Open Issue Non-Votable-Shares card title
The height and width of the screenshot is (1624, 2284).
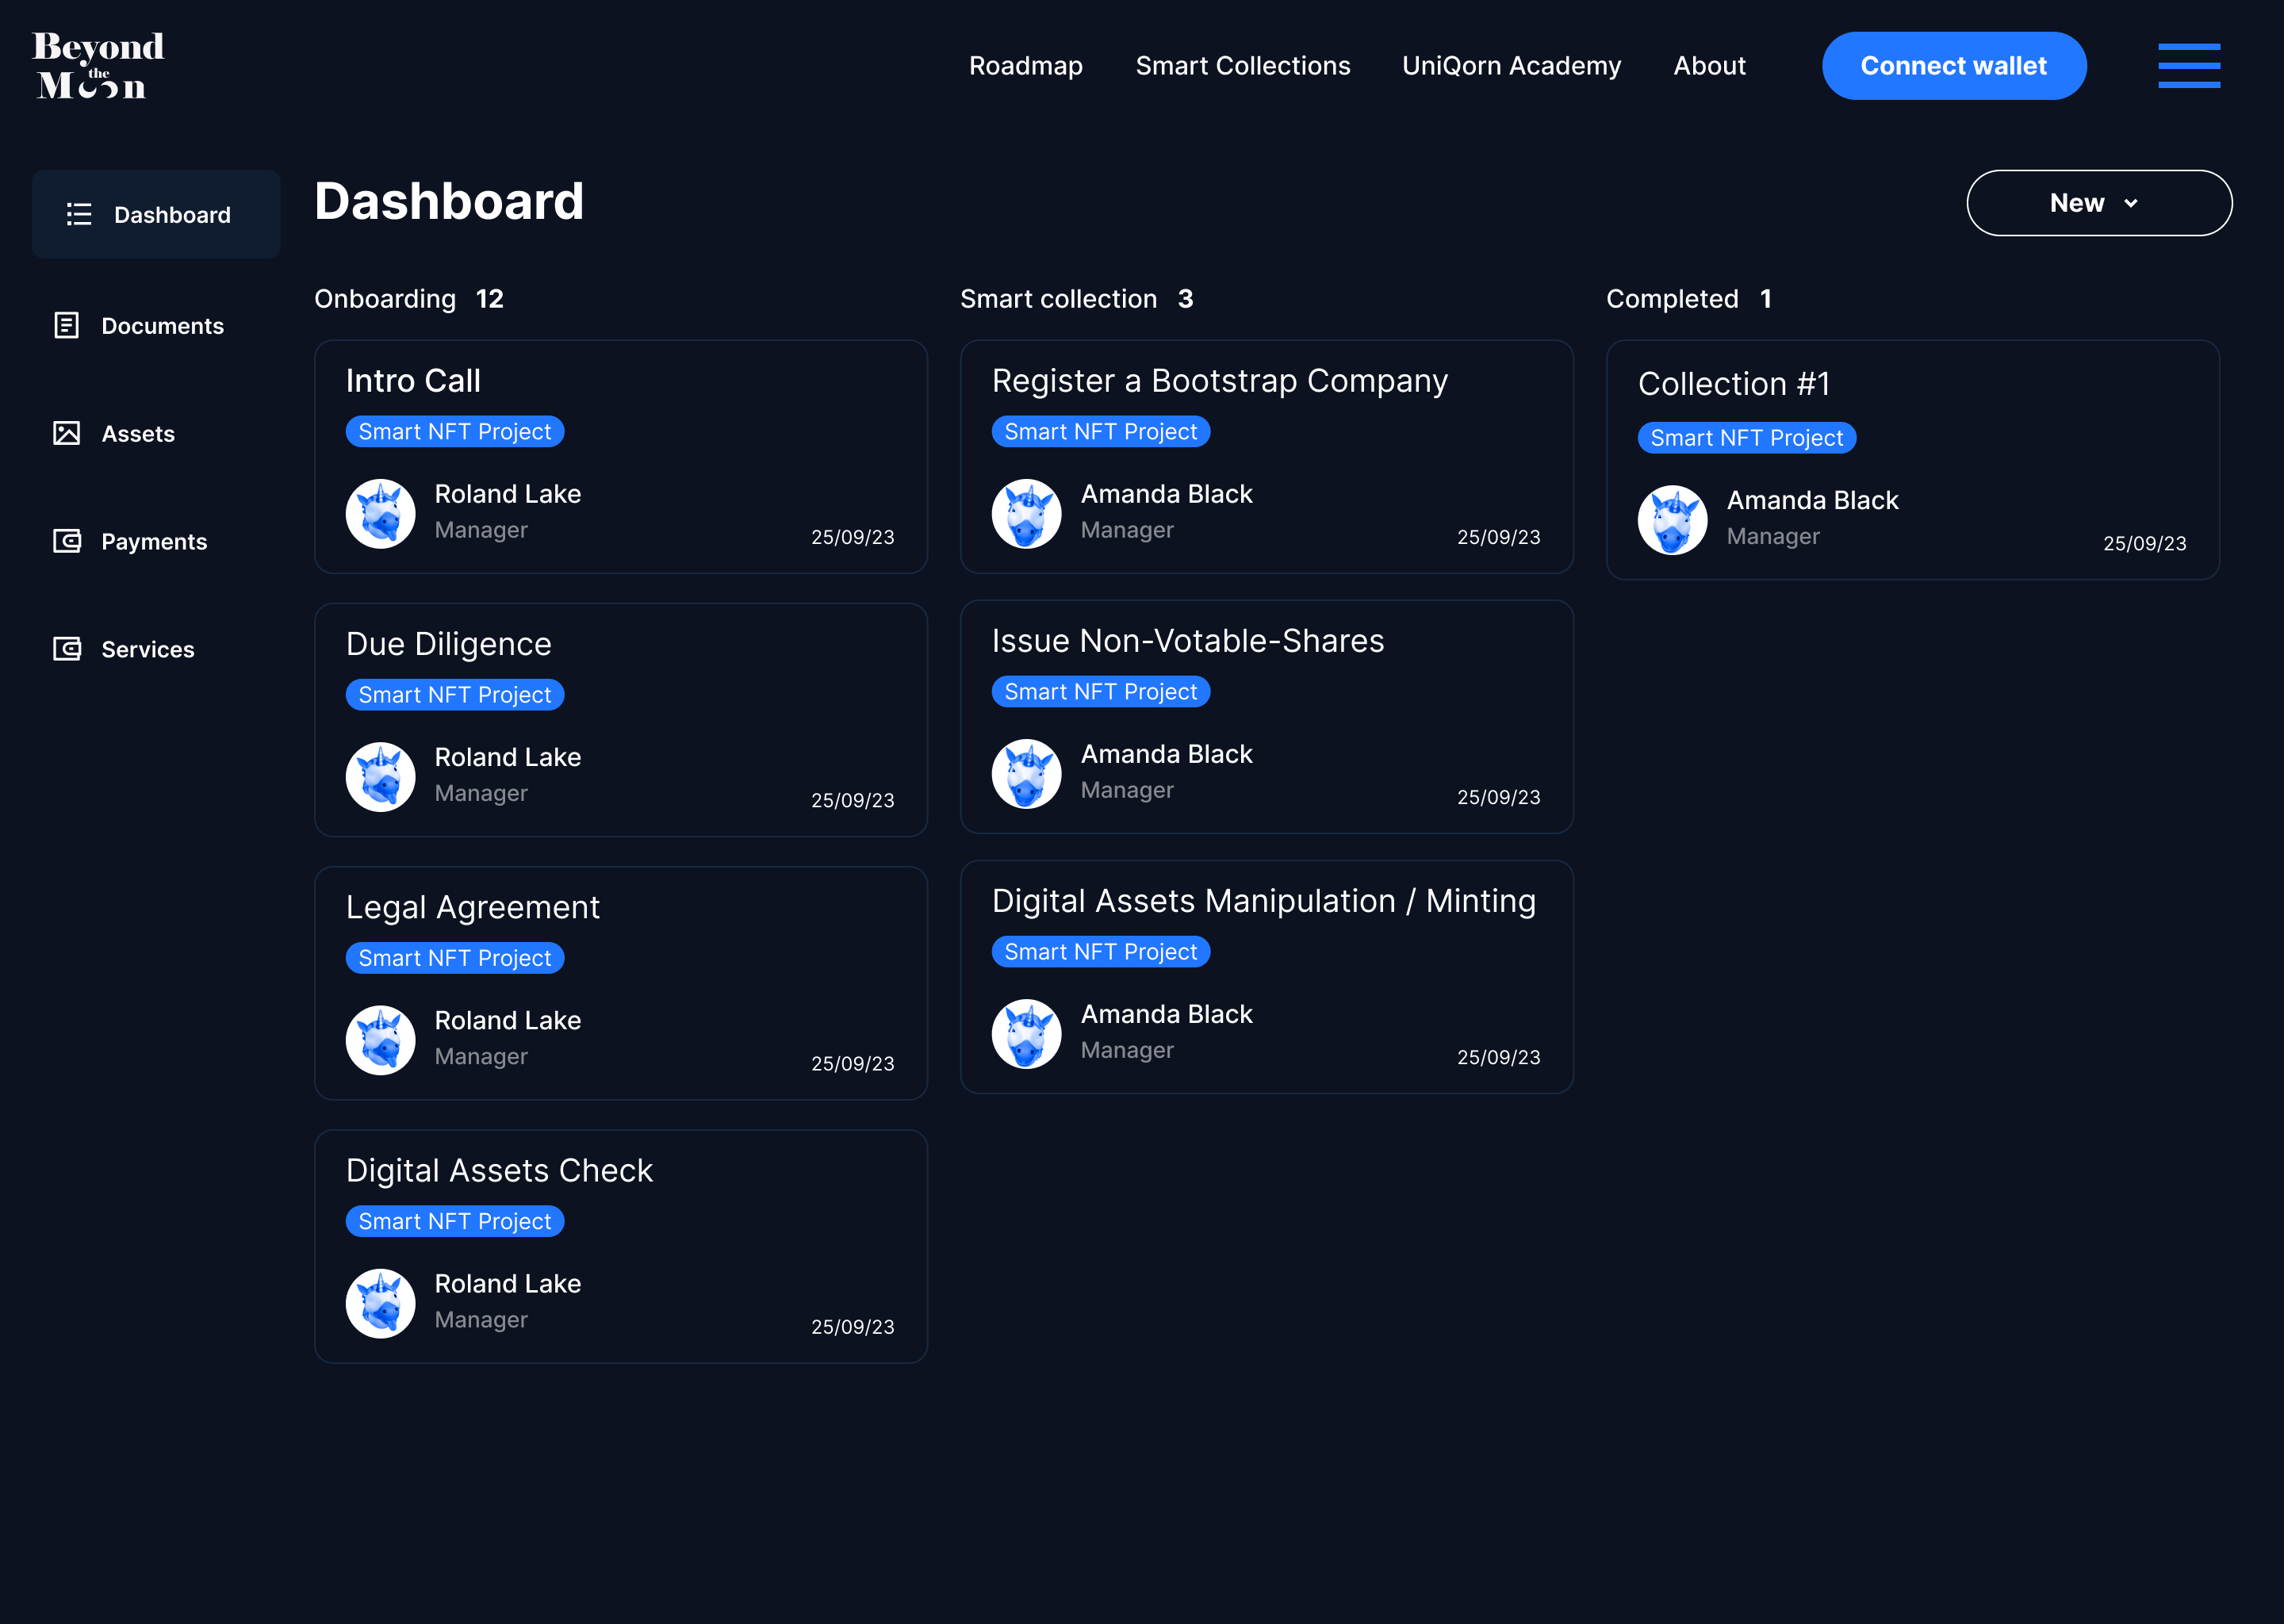1187,641
